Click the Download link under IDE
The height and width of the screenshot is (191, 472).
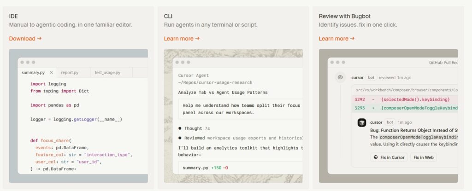22,39
